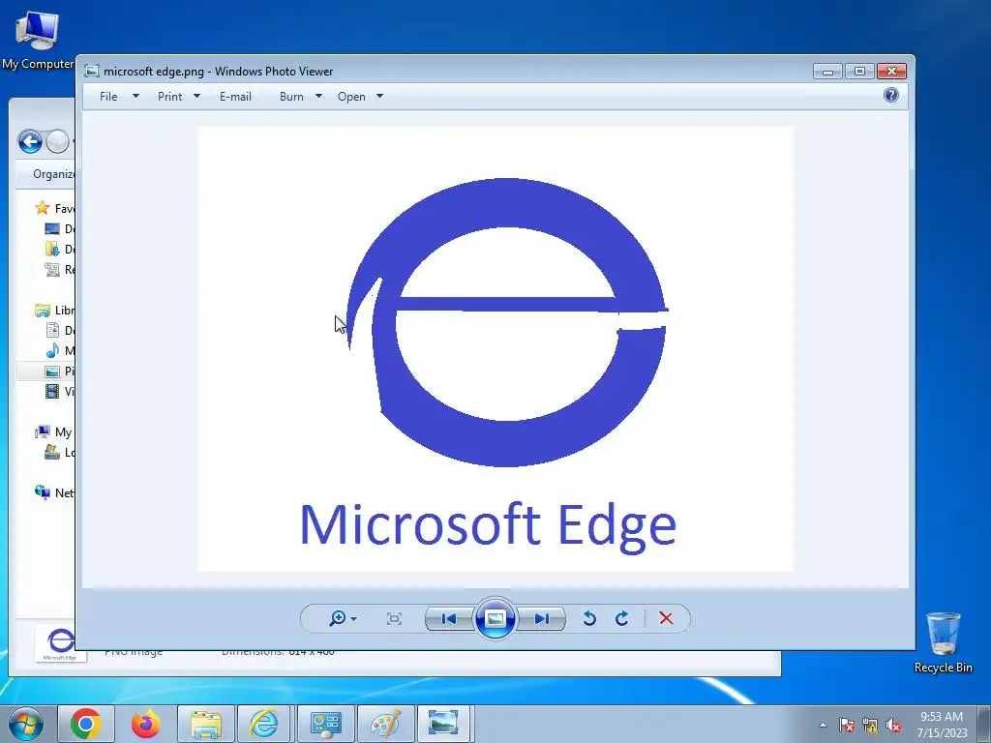Open the File menu in Photo Viewer
Image resolution: width=991 pixels, height=743 pixels.
pyautogui.click(x=108, y=96)
